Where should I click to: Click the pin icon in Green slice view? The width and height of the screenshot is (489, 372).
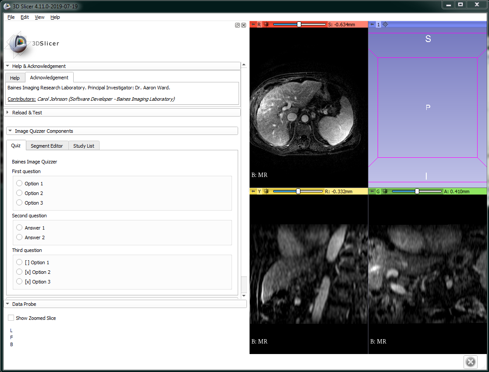[x=372, y=191]
